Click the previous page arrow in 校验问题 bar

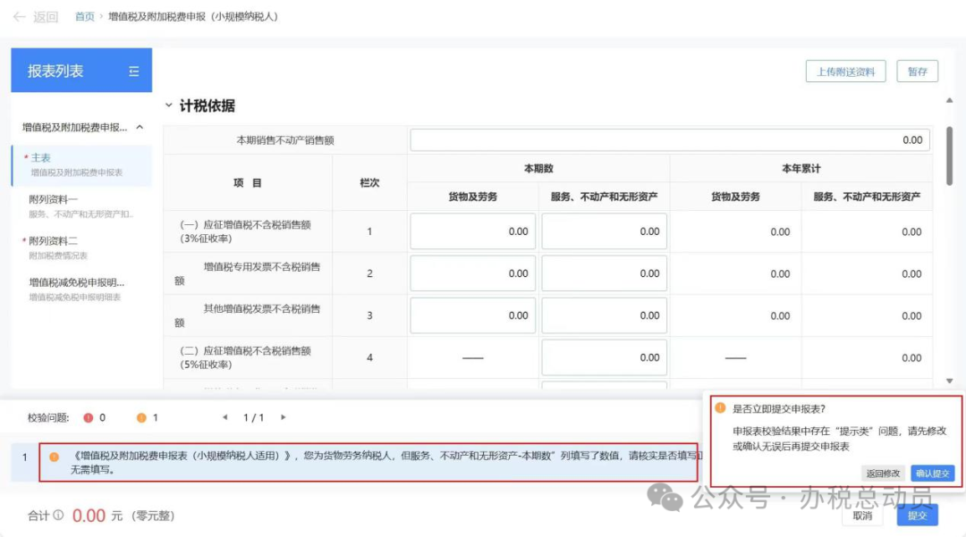pos(225,416)
